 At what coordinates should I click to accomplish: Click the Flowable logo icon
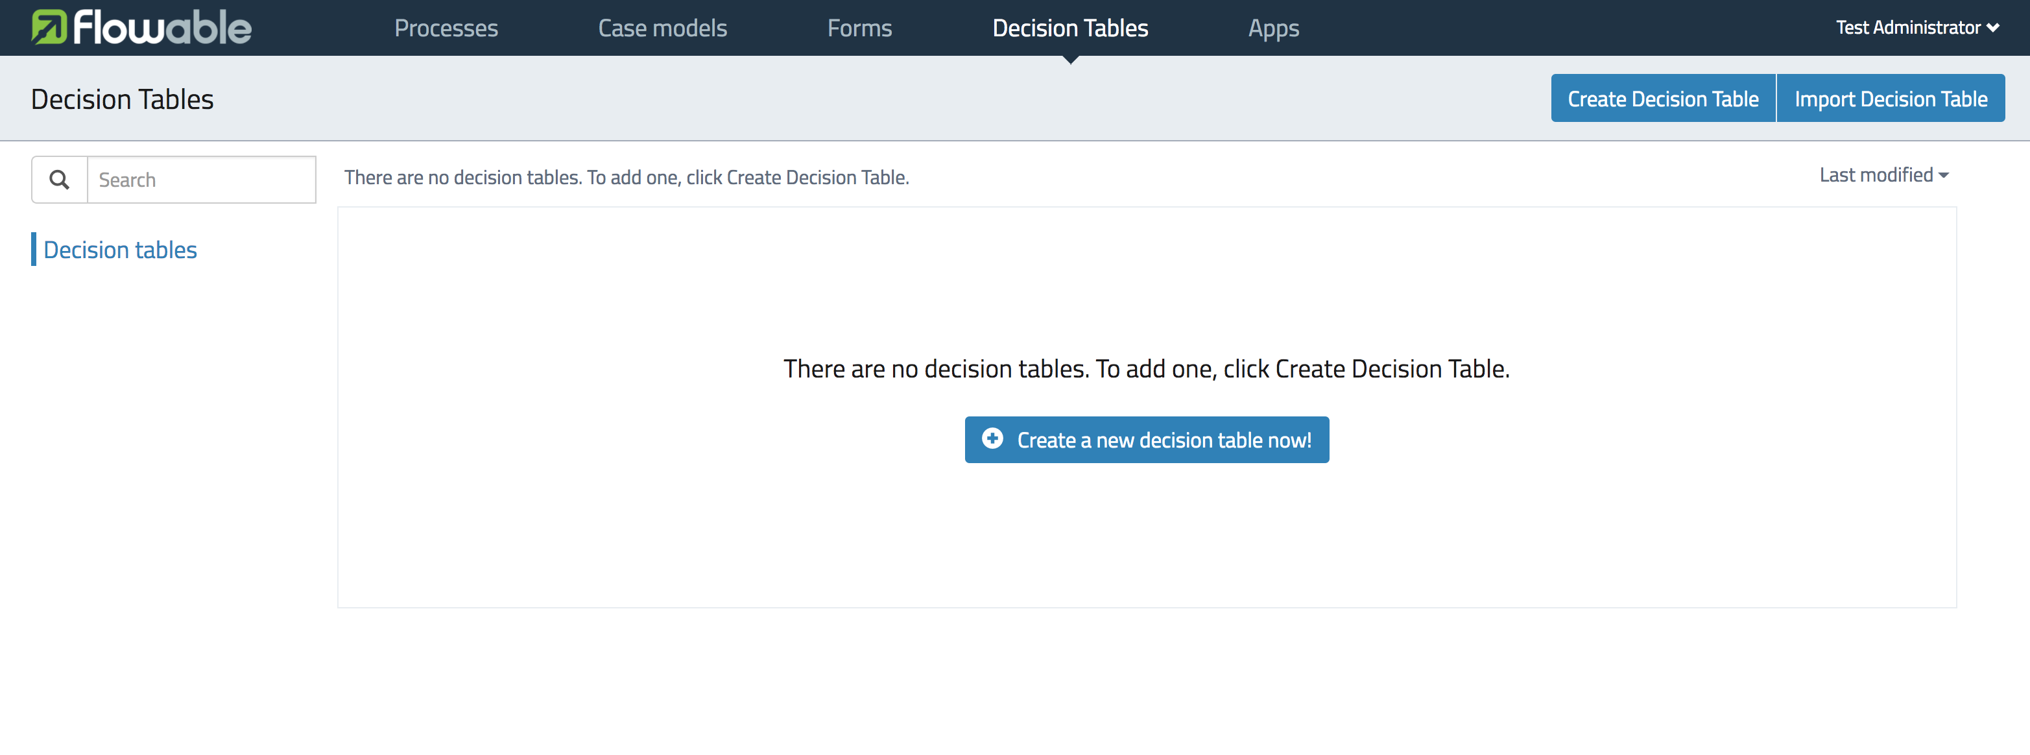click(x=48, y=28)
